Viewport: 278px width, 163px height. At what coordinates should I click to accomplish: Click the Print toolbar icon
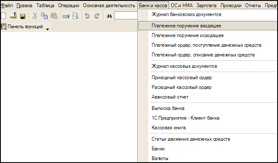point(66,16)
